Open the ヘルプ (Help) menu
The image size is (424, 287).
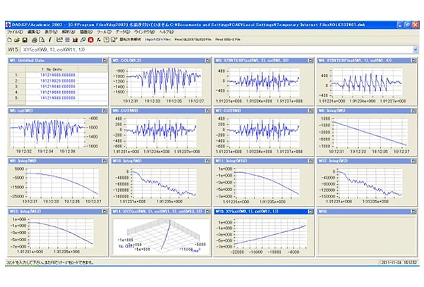click(166, 32)
